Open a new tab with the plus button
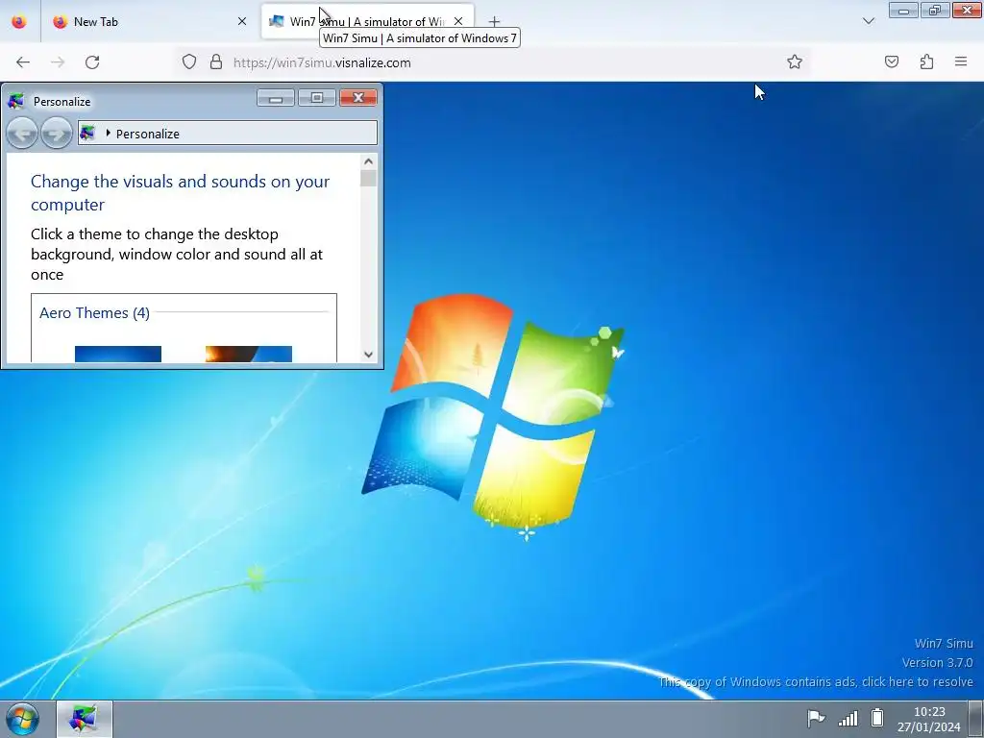Screen dimensions: 984x738 (495, 22)
